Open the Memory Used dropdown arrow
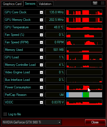The image size is (107, 127). click(x=41, y=50)
